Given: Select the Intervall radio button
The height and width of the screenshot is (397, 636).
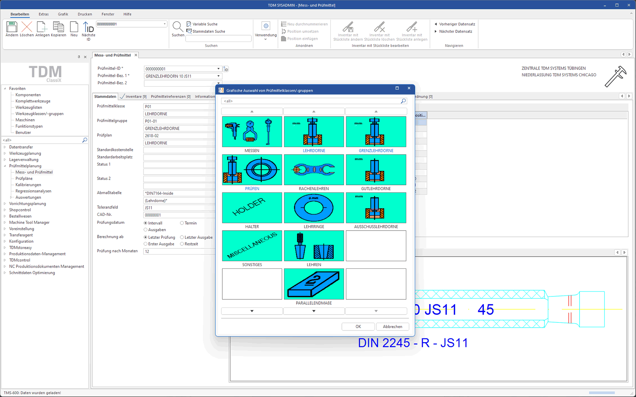Looking at the screenshot, I should coord(145,223).
